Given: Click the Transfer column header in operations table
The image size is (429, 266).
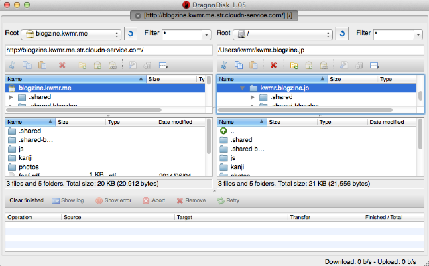Looking at the screenshot, I should [325, 217].
